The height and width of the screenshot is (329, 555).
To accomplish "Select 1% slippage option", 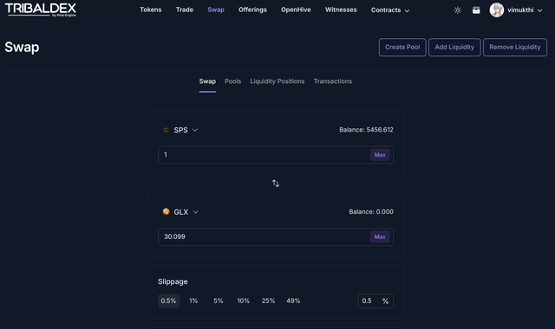I will [193, 300].
